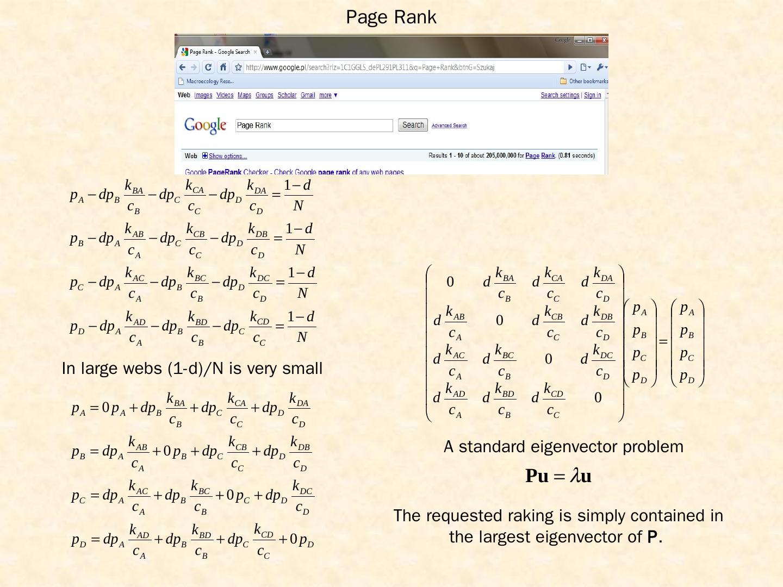Click the Search button
783x587 pixels.
[x=413, y=125]
